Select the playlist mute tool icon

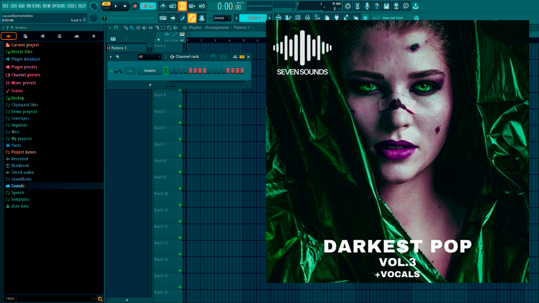(144, 28)
